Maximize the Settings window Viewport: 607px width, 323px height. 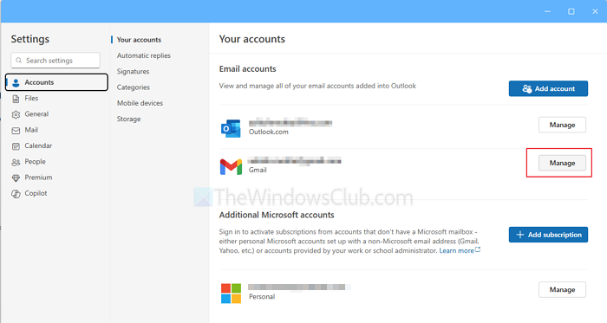point(571,11)
